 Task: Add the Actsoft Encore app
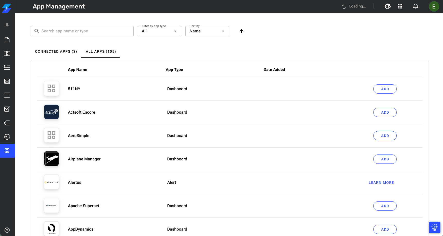point(385,112)
